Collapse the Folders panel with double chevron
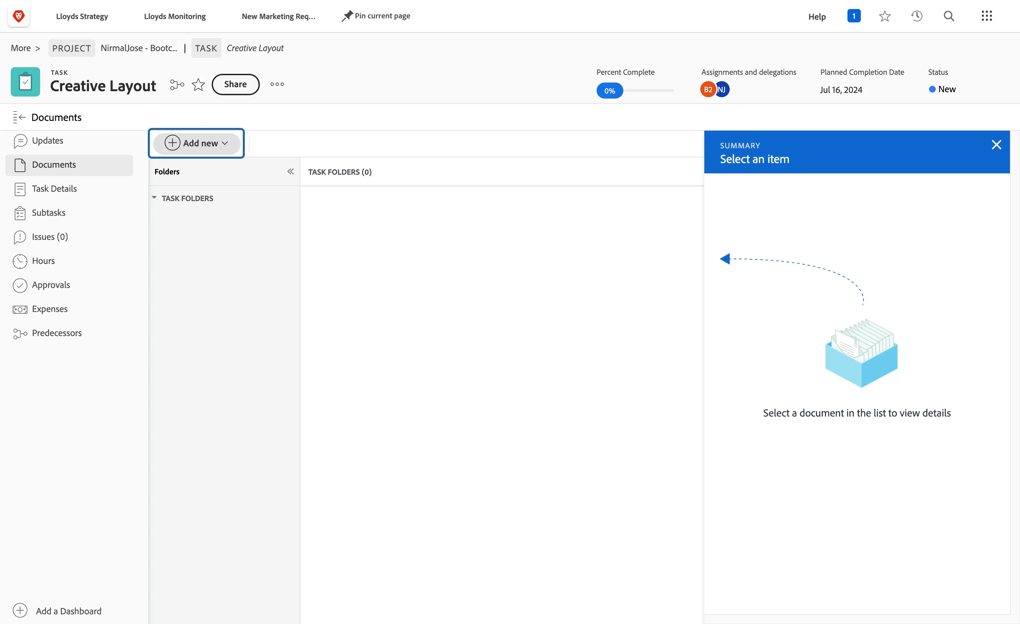The height and width of the screenshot is (624, 1020). click(x=291, y=172)
